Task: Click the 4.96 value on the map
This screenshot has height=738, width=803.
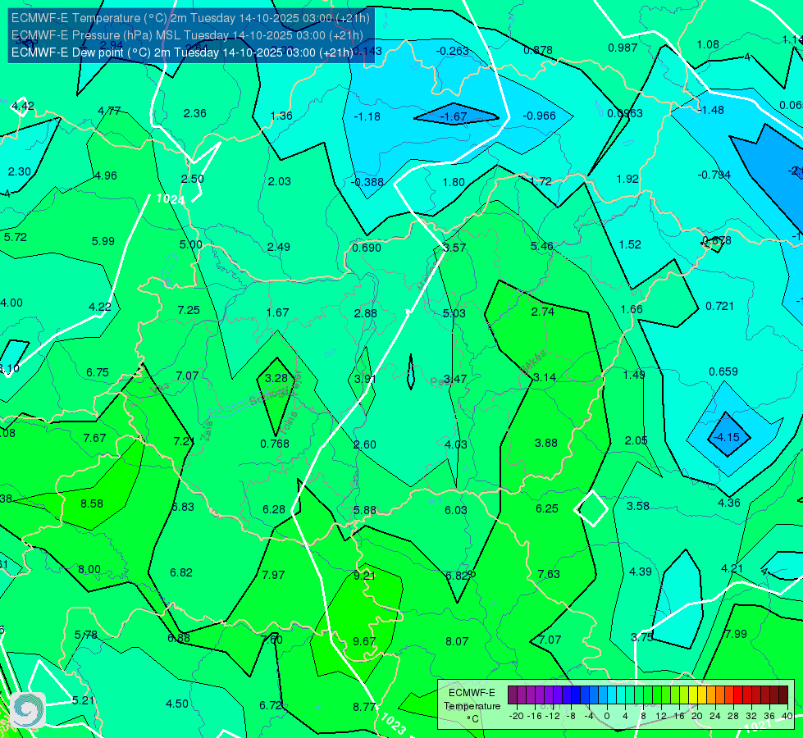Action: click(106, 175)
